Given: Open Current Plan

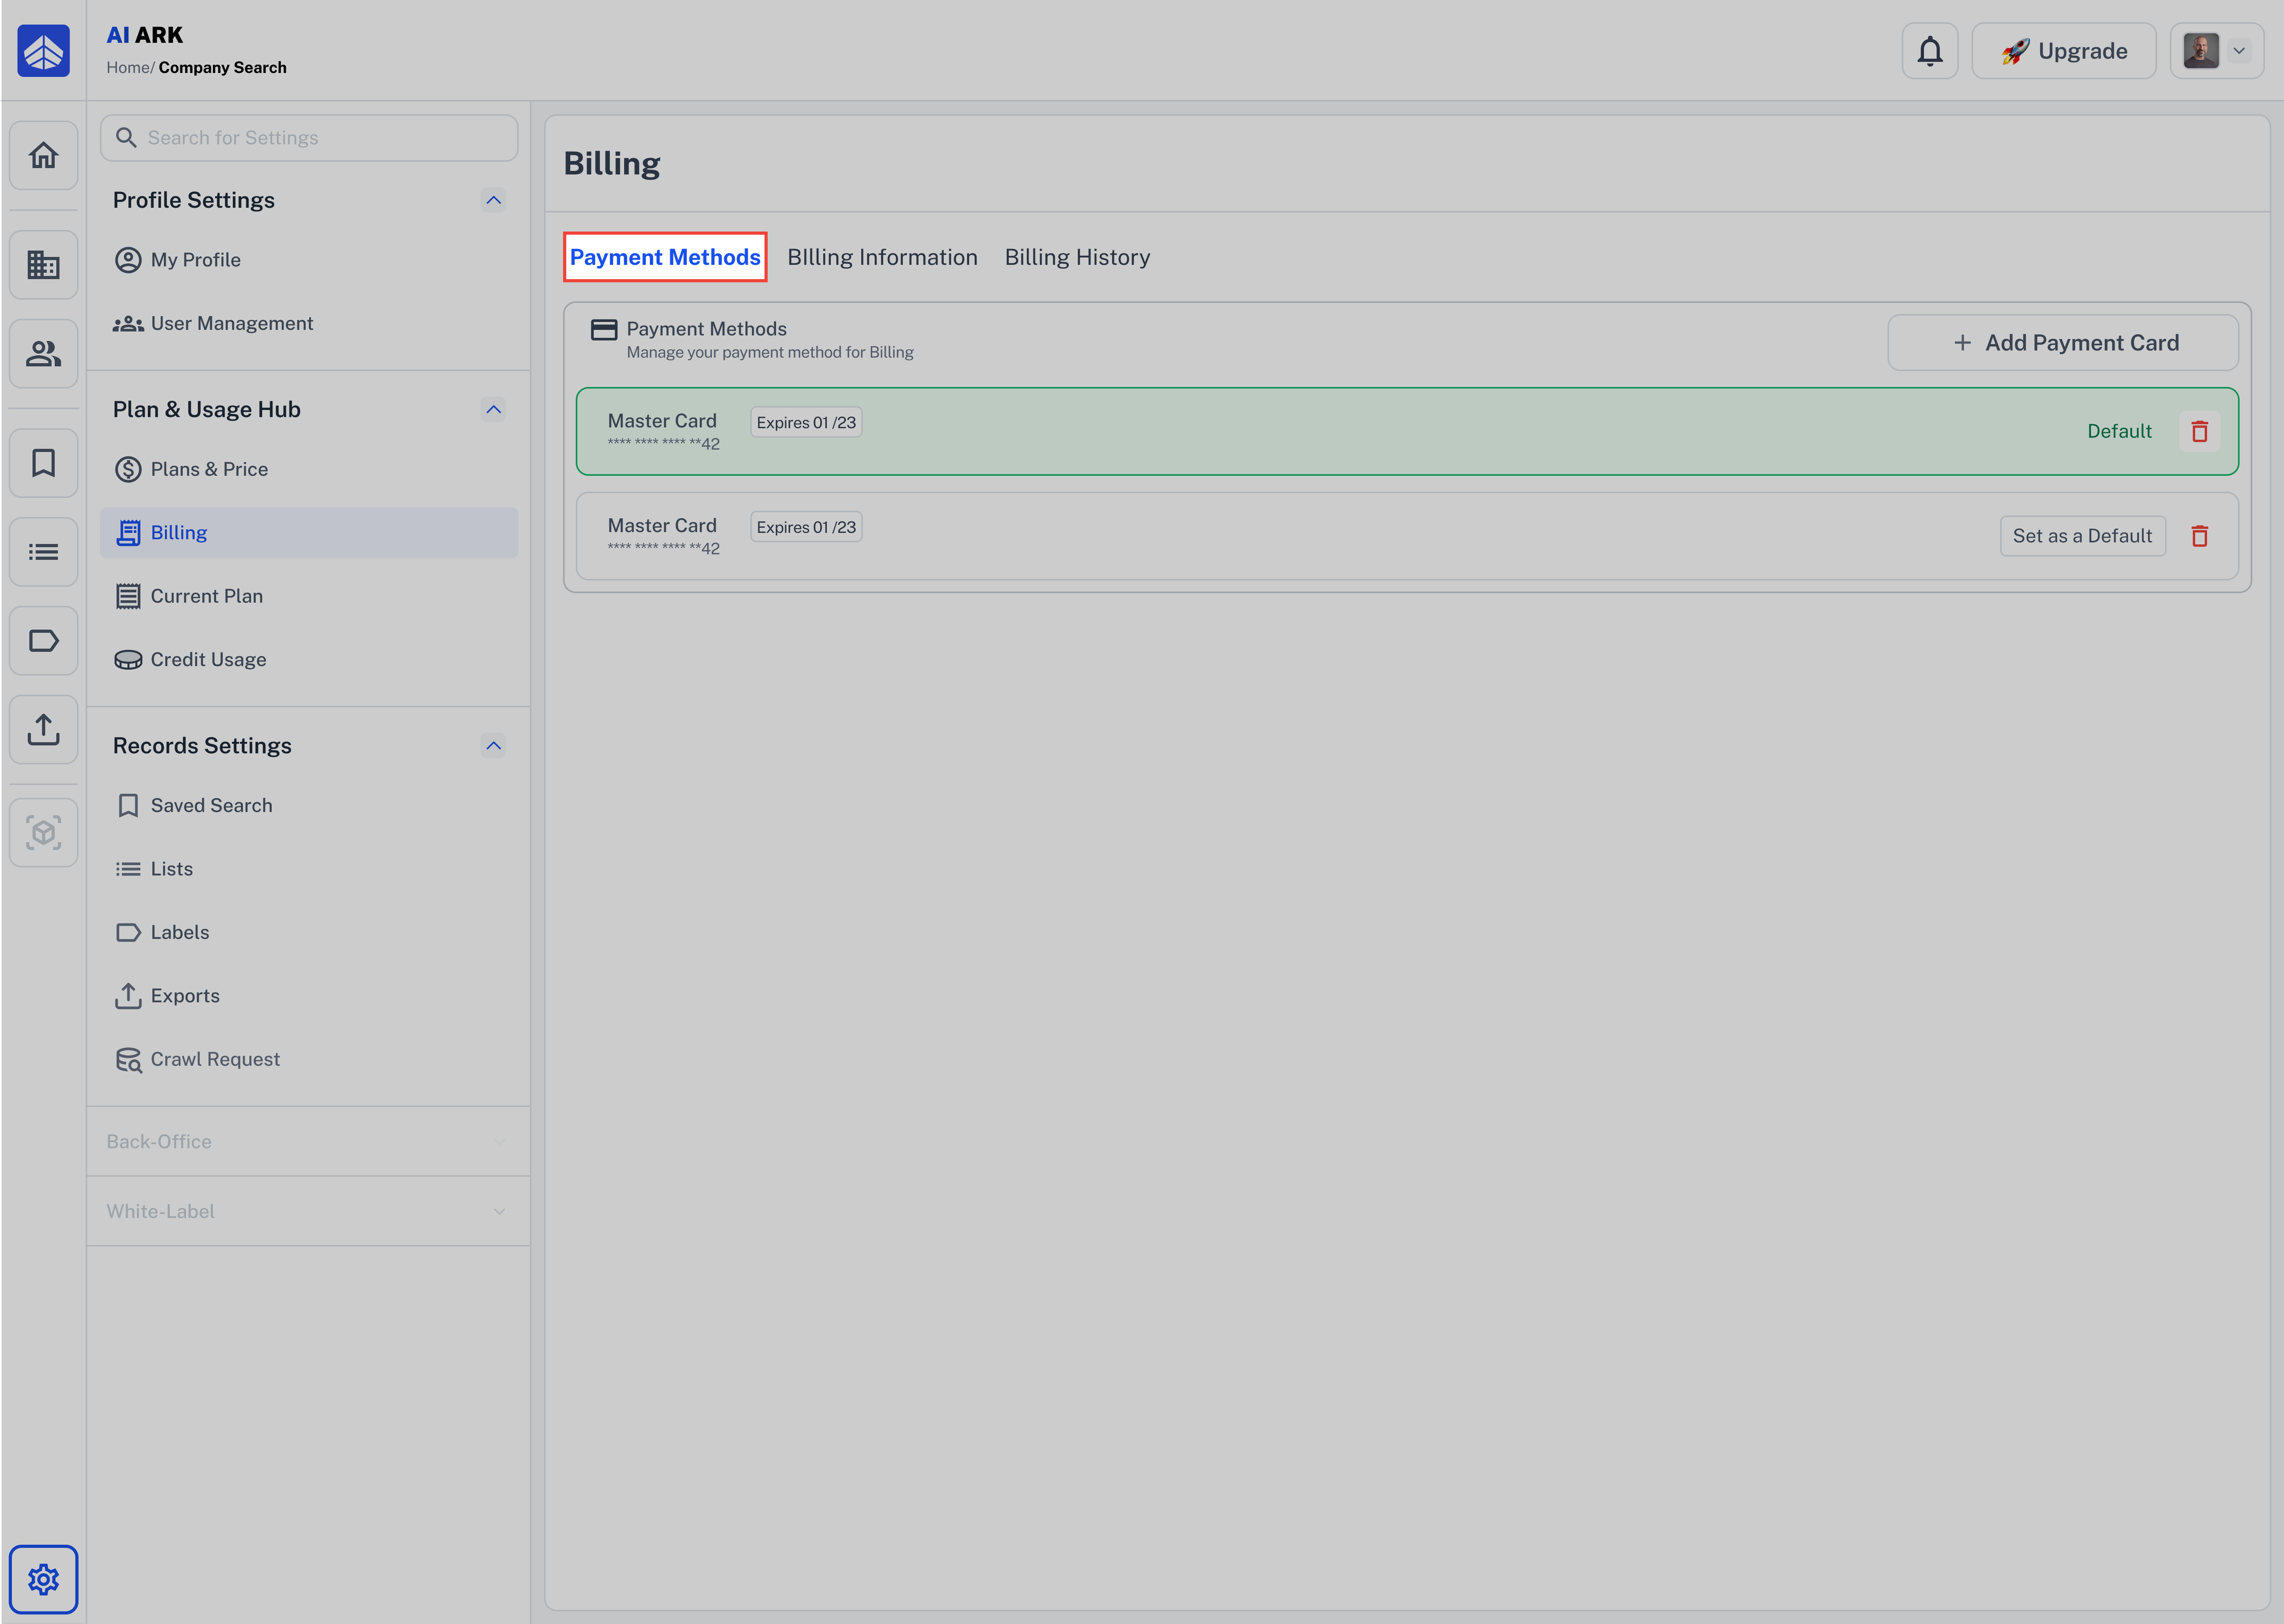Looking at the screenshot, I should pyautogui.click(x=309, y=596).
